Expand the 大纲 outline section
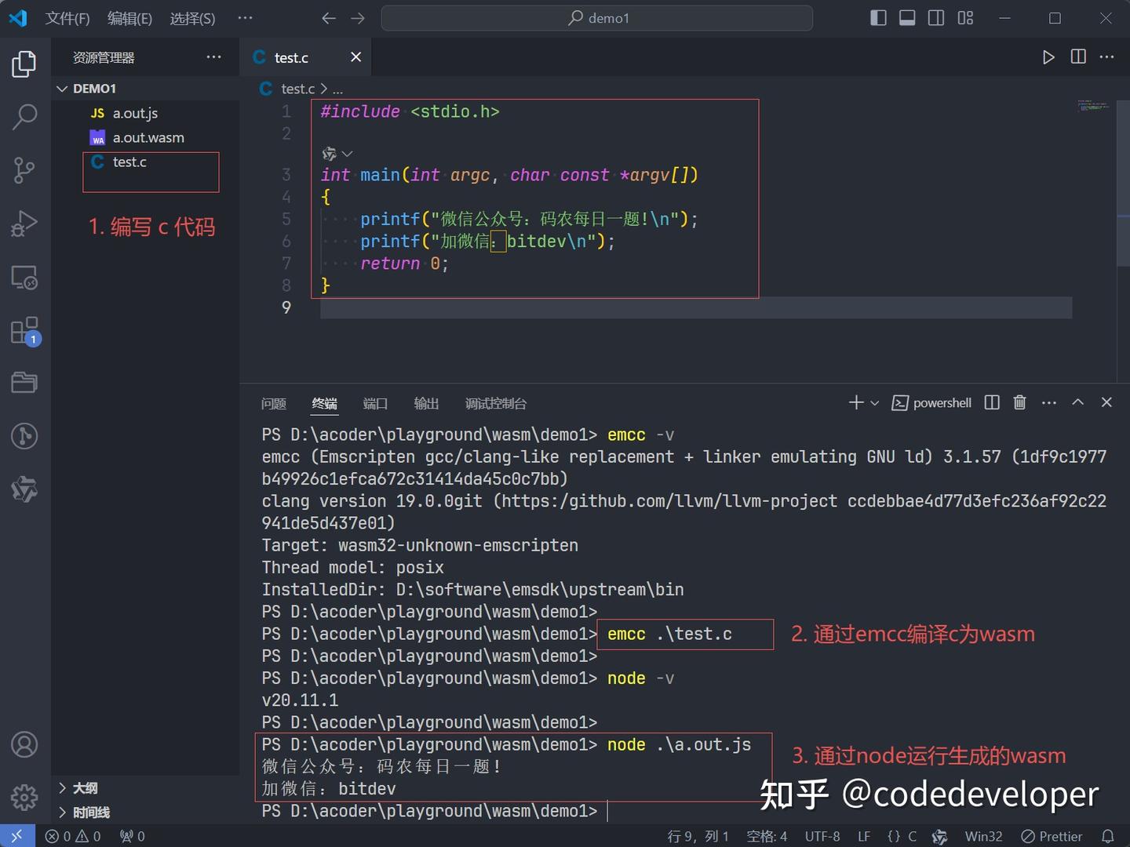The width and height of the screenshot is (1130, 847). [145, 788]
